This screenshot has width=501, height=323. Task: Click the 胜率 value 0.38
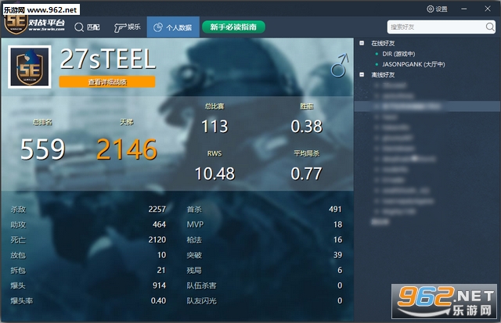306,126
